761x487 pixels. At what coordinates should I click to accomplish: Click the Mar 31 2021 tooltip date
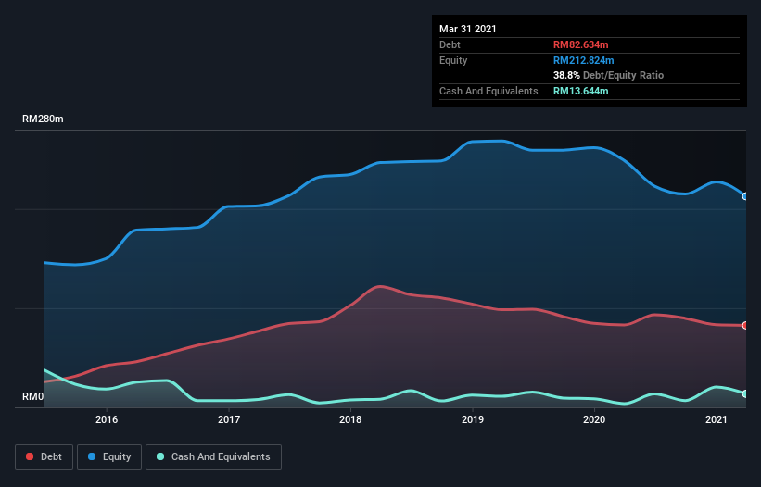click(x=468, y=29)
